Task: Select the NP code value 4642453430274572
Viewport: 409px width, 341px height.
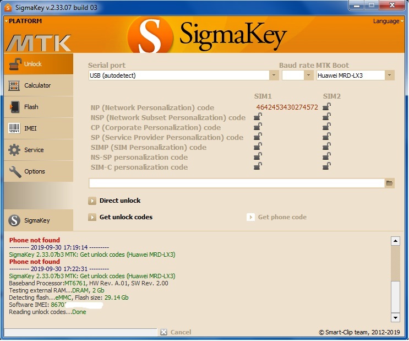Action: pyautogui.click(x=287, y=107)
